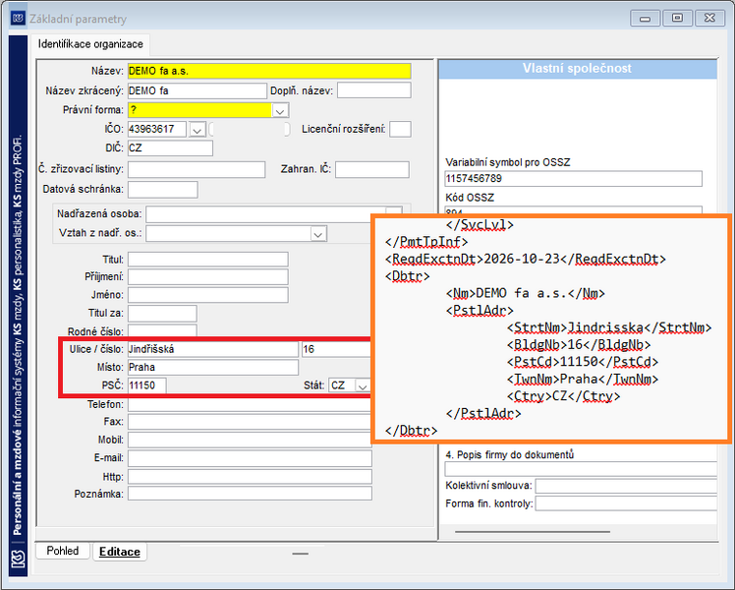Click the Název field with DEMO fa a.s.
This screenshot has width=735, height=590.
269,71
